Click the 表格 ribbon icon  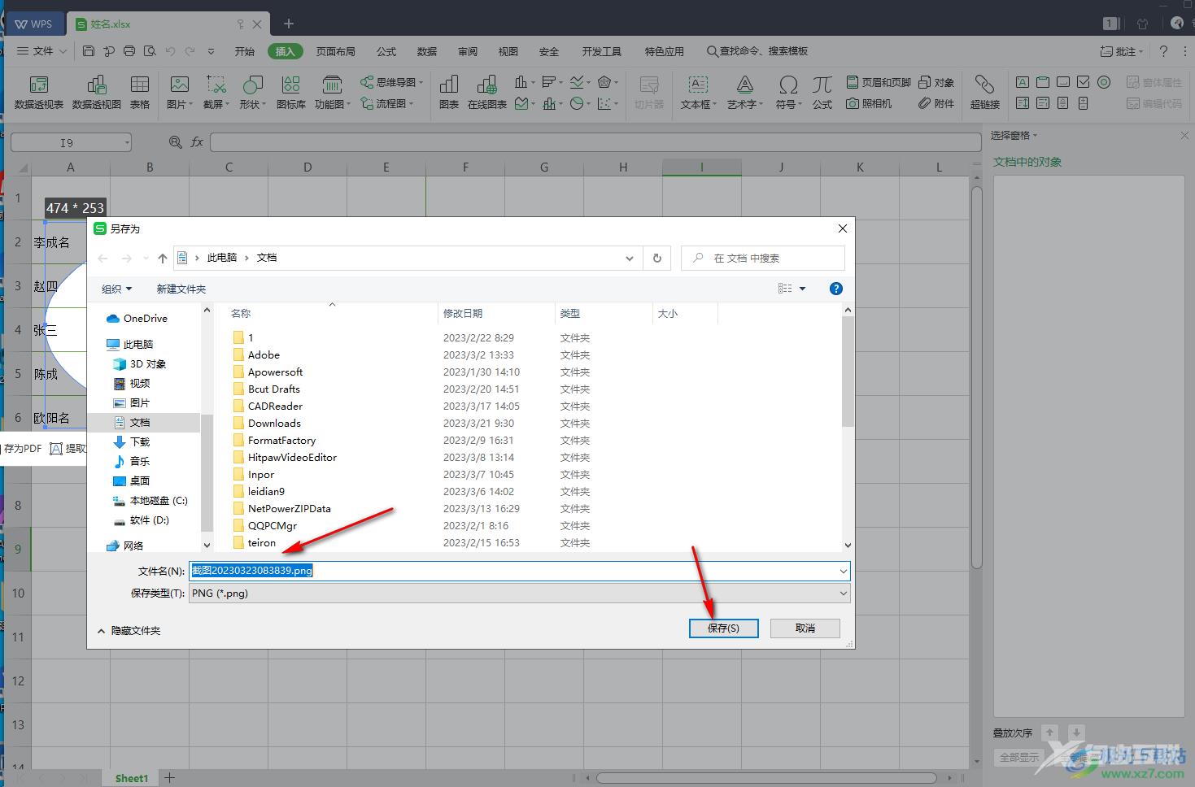pos(140,93)
